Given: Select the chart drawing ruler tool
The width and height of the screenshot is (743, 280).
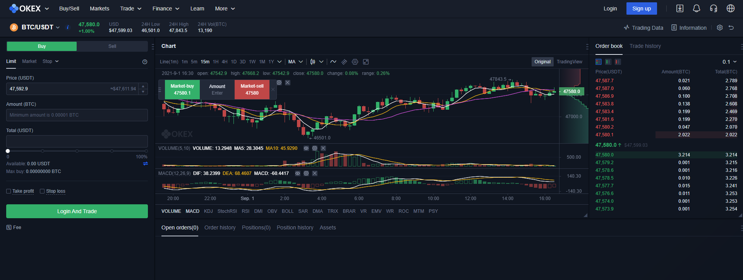Looking at the screenshot, I should point(344,62).
